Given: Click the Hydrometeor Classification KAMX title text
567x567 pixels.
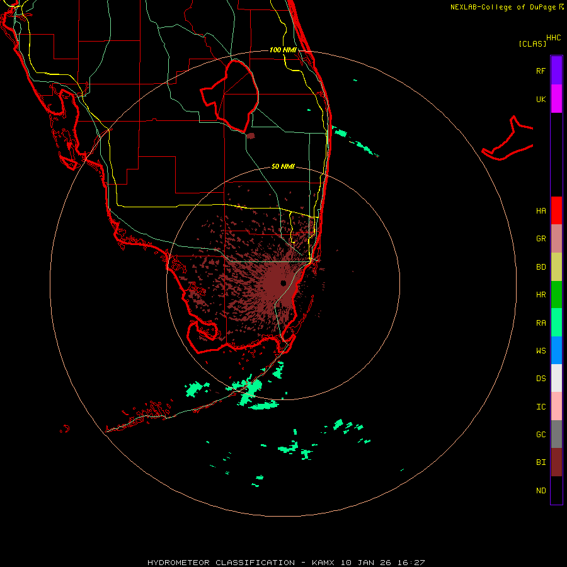Looking at the screenshot, I should (286, 563).
